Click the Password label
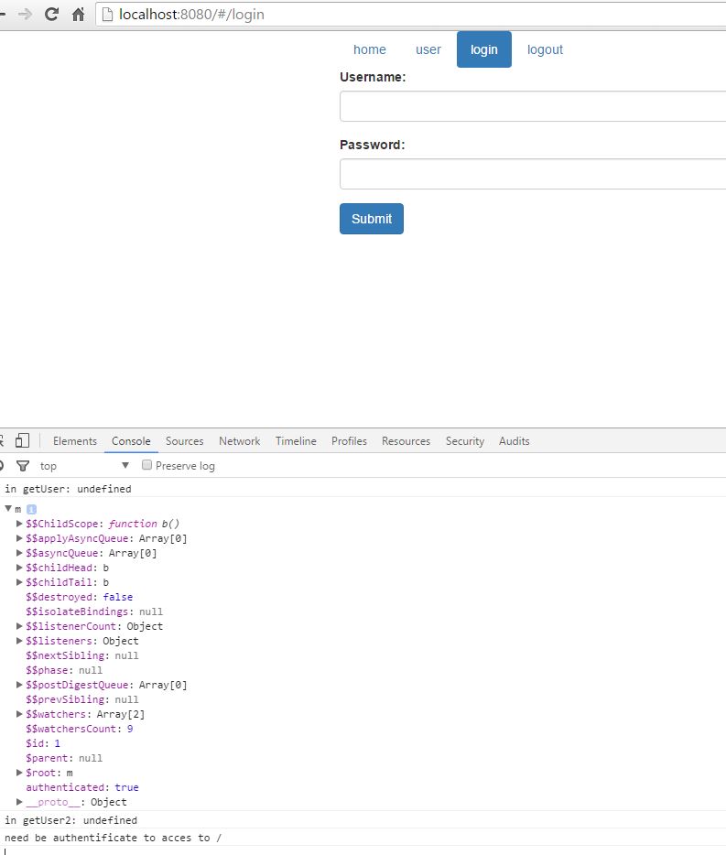The width and height of the screenshot is (726, 855). pyautogui.click(x=372, y=145)
